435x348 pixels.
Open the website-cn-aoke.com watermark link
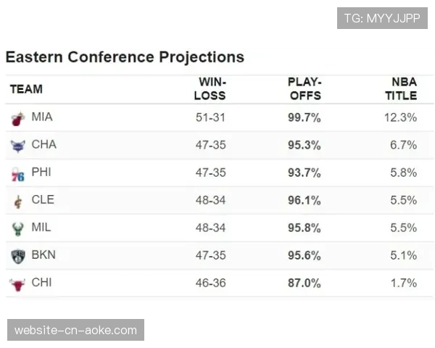(x=75, y=331)
